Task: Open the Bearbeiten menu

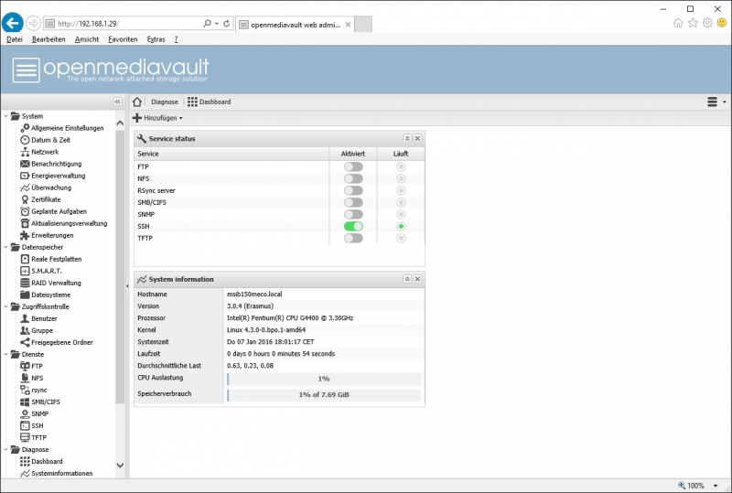Action: (x=48, y=39)
